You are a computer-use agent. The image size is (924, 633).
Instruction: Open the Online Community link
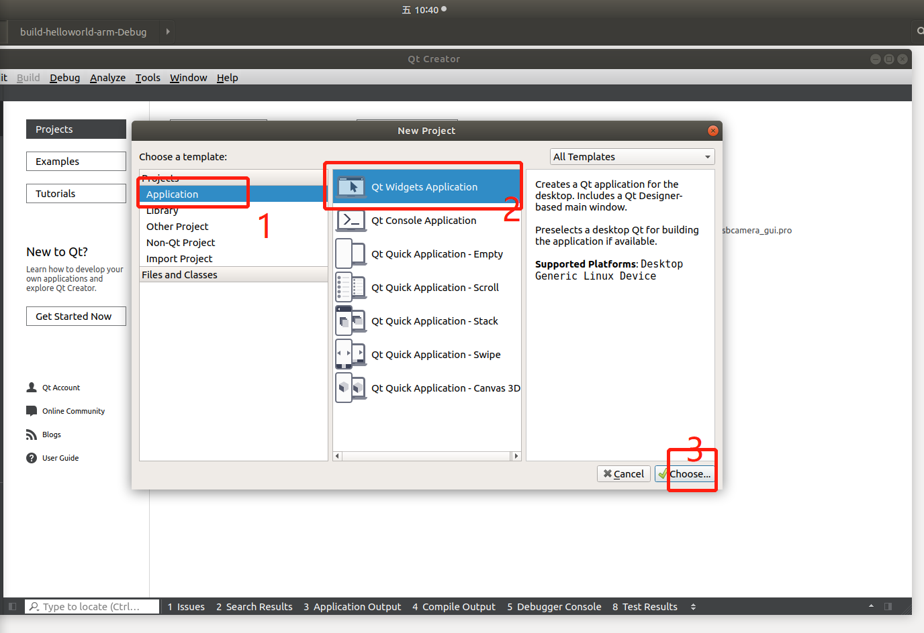(x=73, y=411)
